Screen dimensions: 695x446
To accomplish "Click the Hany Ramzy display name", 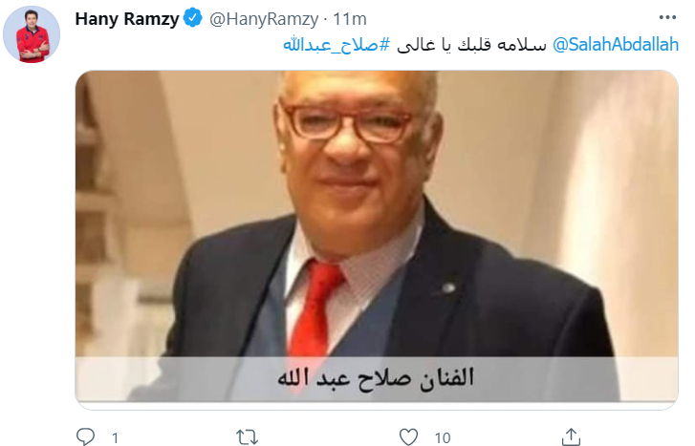I will (x=127, y=19).
